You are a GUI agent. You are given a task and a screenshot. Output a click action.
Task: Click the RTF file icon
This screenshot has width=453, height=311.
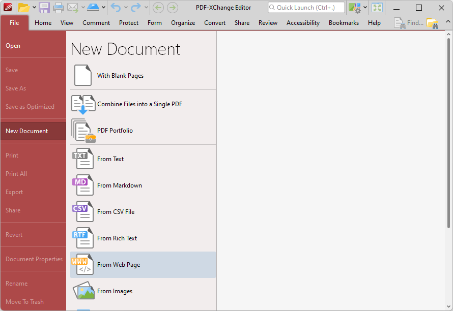coord(83,238)
